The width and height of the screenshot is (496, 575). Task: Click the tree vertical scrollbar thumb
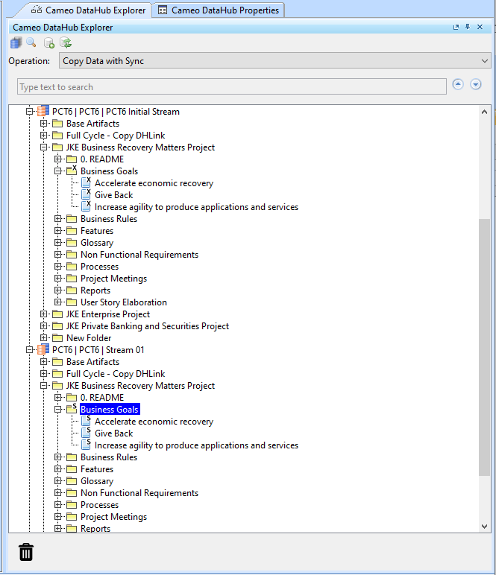484,347
